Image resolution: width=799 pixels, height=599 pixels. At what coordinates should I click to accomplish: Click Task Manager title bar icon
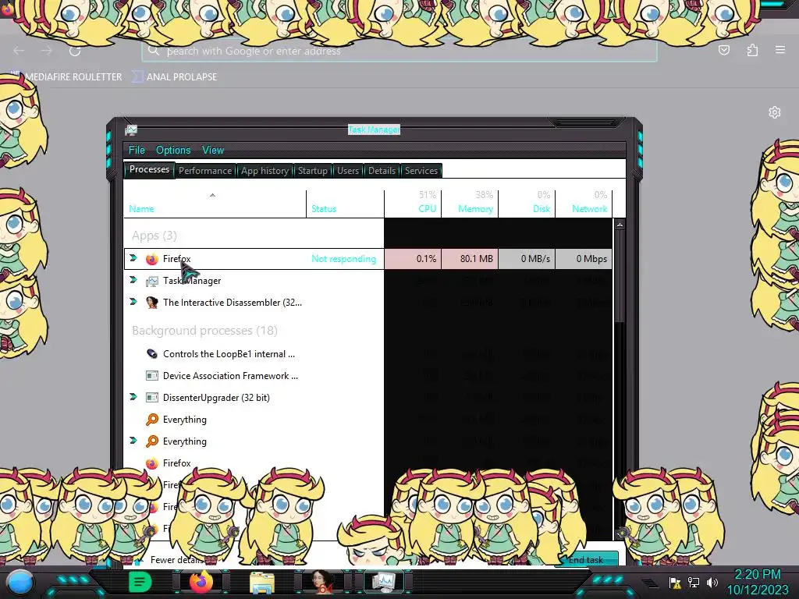click(x=131, y=130)
